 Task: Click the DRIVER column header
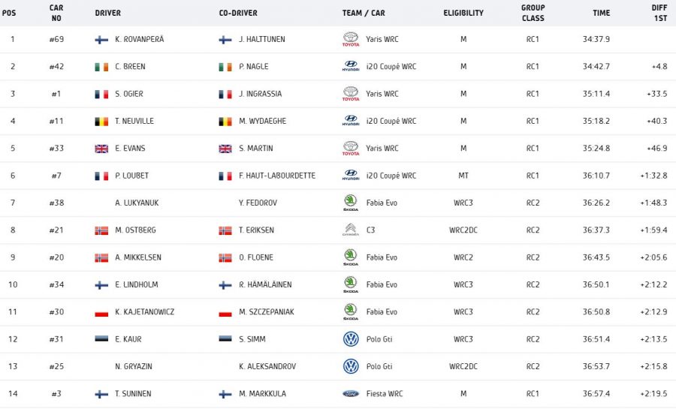pyautogui.click(x=107, y=13)
